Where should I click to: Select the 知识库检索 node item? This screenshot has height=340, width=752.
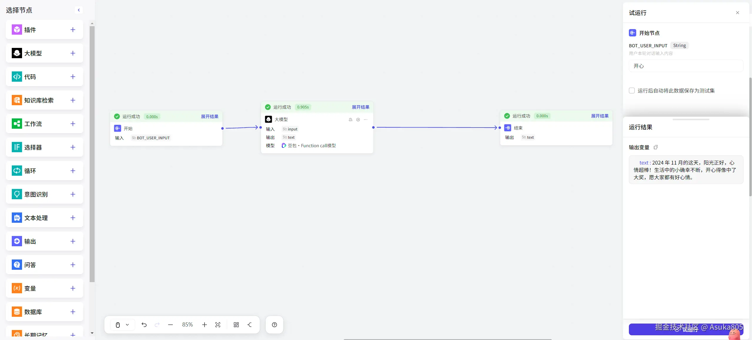click(38, 100)
